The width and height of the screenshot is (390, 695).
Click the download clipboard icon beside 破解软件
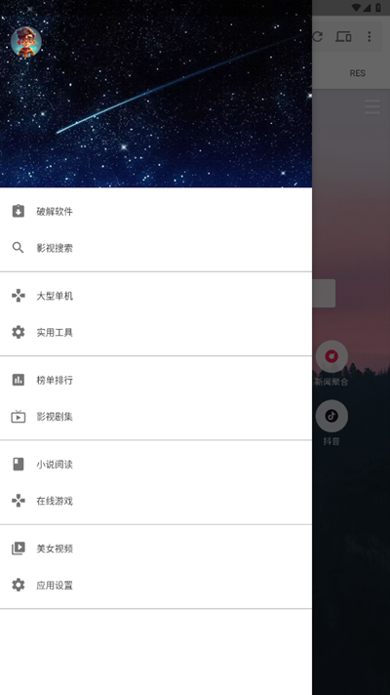point(19,211)
